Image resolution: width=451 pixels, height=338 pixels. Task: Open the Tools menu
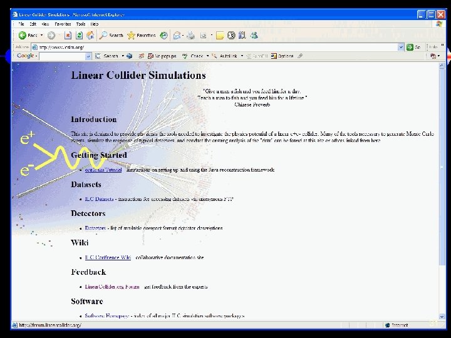point(81,24)
